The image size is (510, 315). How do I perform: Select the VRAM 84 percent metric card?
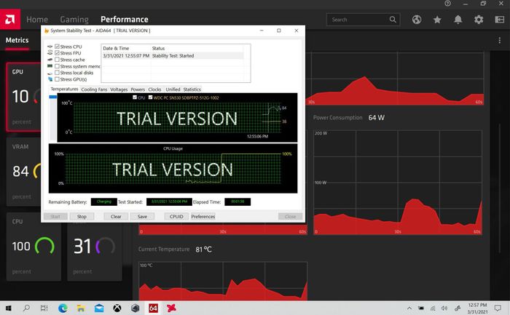[23, 172]
